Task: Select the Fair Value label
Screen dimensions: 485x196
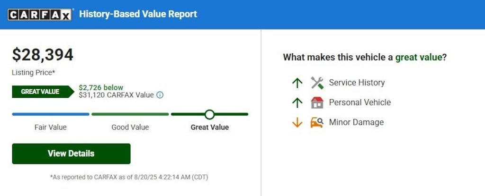Action: pos(51,127)
